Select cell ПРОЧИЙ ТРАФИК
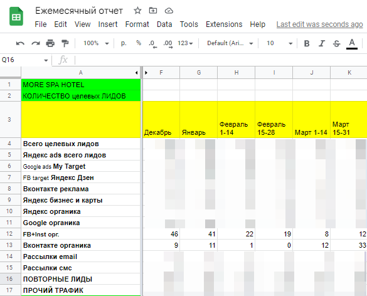 [x=81, y=290]
